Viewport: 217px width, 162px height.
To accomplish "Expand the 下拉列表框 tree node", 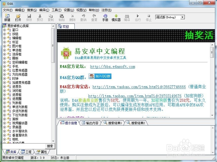I will tap(4, 115).
